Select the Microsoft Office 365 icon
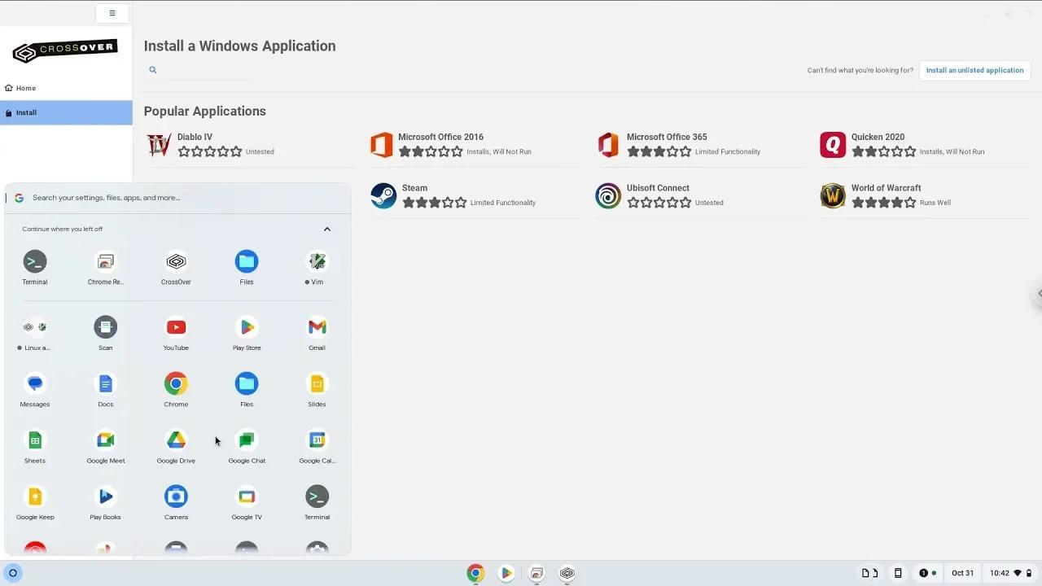Image resolution: width=1042 pixels, height=586 pixels. (607, 144)
